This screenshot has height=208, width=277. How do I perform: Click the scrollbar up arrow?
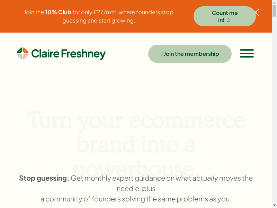click(x=274, y=2)
